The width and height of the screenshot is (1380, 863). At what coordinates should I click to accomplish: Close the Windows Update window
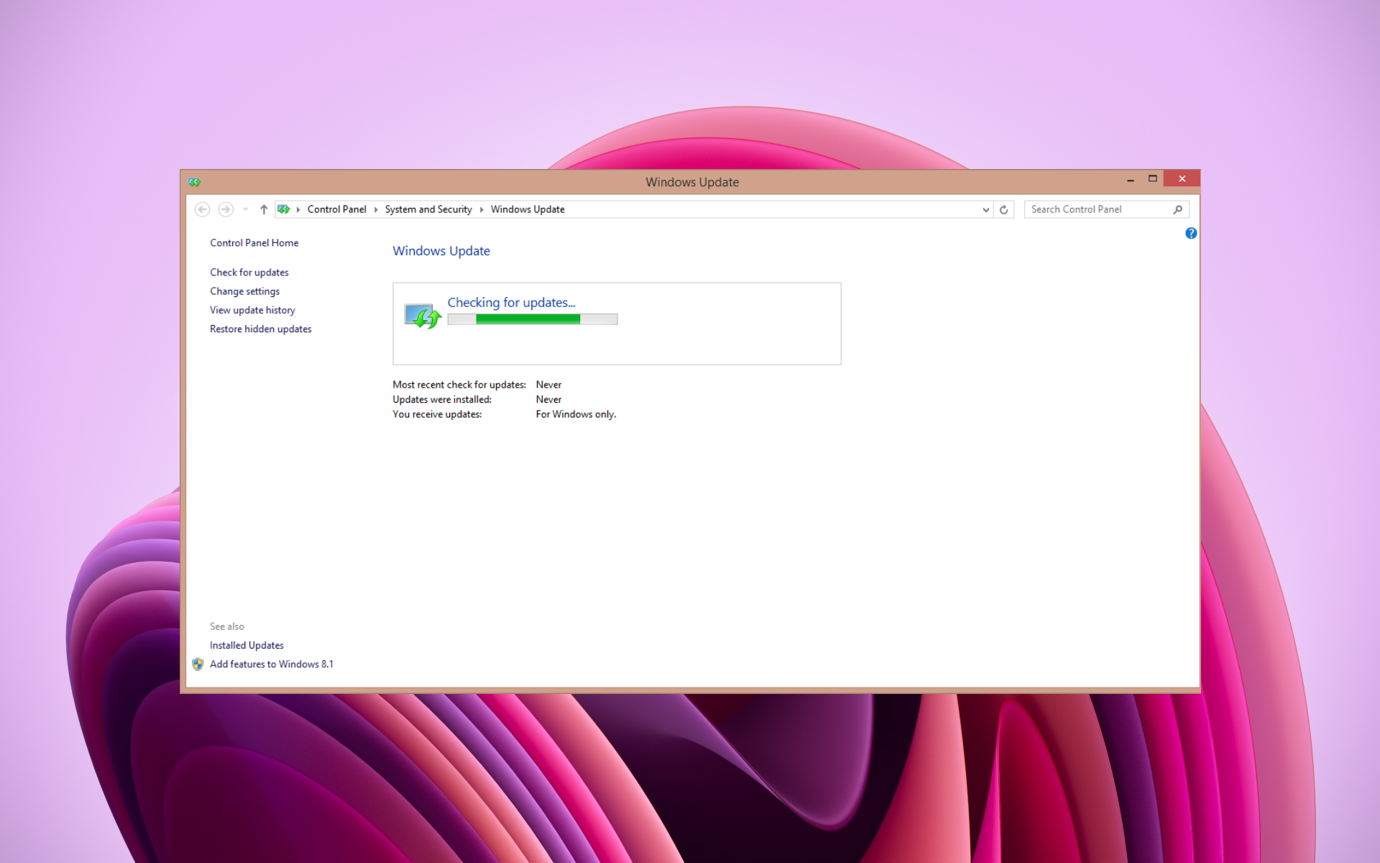pyautogui.click(x=1182, y=179)
